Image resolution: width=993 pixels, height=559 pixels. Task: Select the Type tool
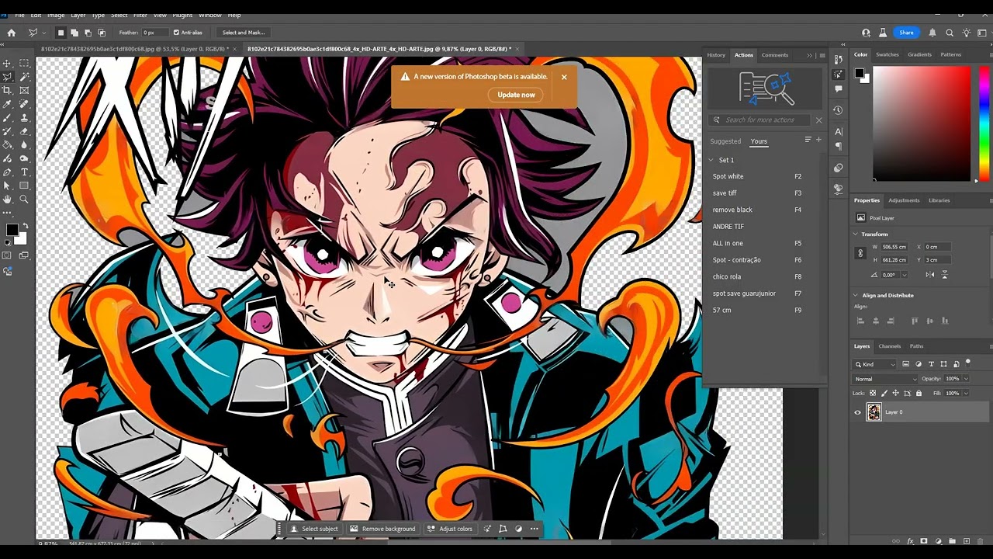[x=24, y=172]
